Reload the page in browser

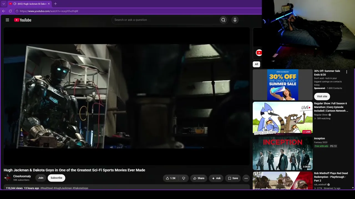10,11
